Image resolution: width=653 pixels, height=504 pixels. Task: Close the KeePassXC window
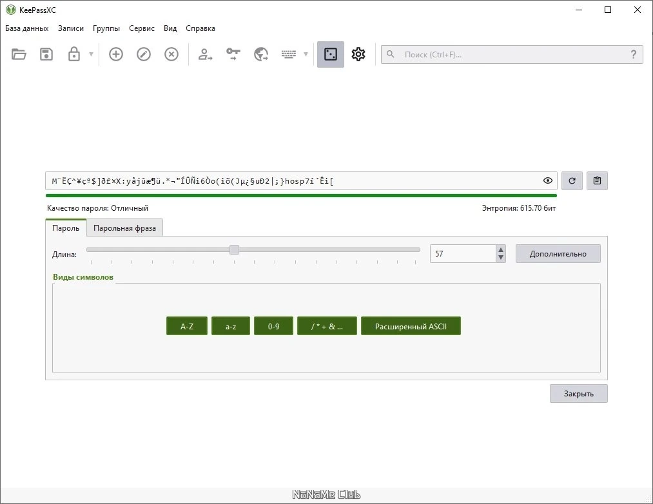pyautogui.click(x=637, y=10)
